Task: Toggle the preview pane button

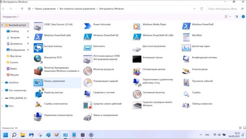Action: pos(236,17)
